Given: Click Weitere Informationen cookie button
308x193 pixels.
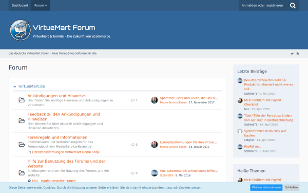Looking at the screenshot, I should tap(266, 187).
